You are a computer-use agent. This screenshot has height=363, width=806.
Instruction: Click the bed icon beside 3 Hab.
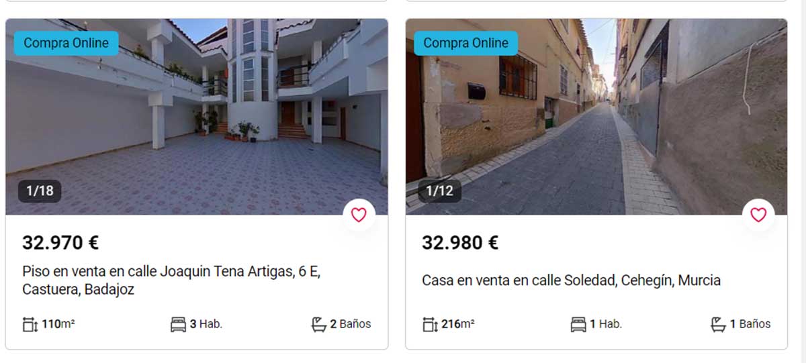178,325
